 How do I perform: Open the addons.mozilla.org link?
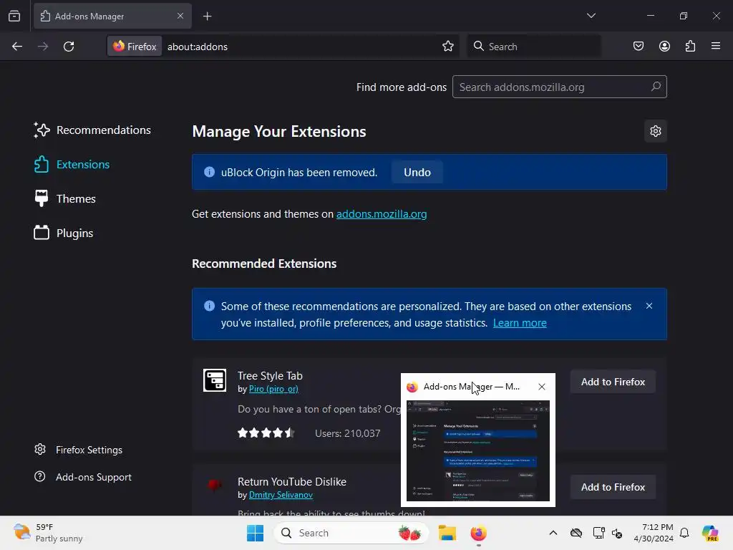coord(382,213)
